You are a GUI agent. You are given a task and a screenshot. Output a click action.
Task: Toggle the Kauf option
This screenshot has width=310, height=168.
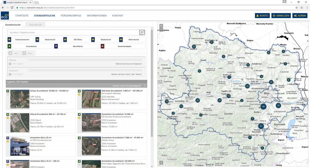coord(14,53)
